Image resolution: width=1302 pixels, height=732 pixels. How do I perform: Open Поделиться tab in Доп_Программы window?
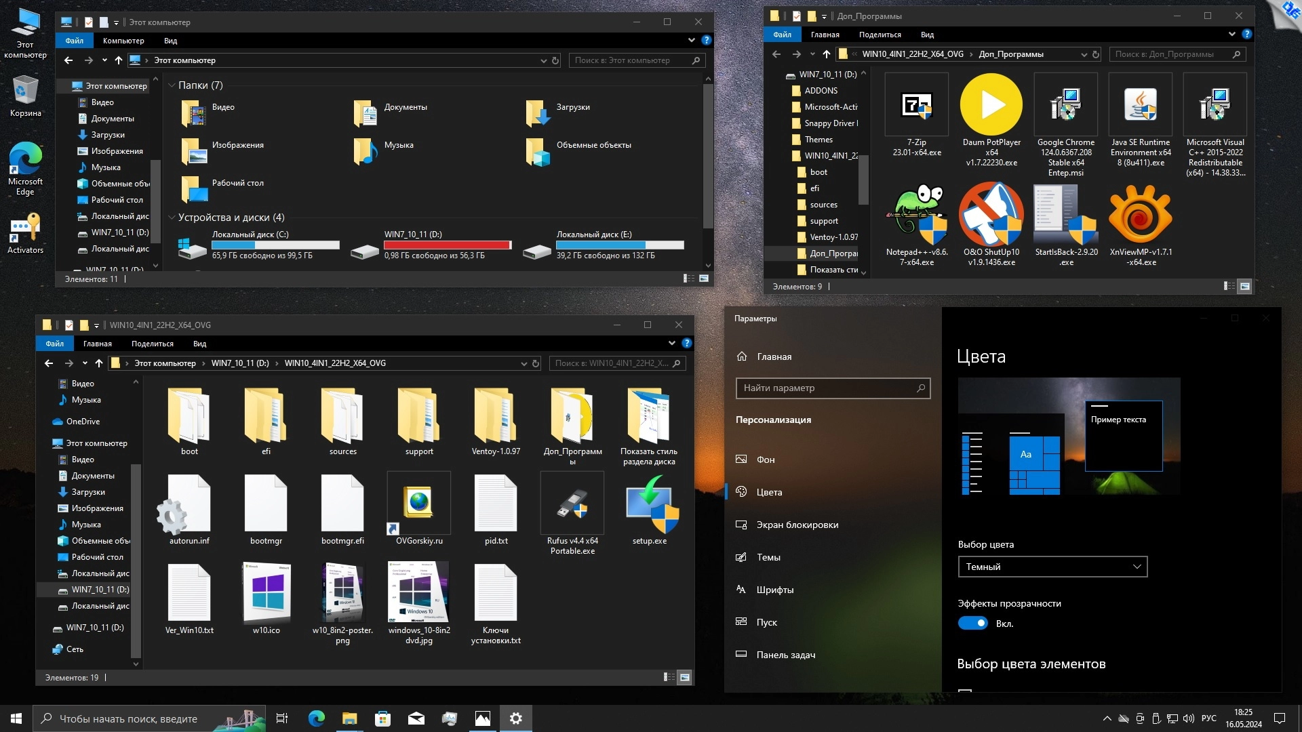click(880, 35)
